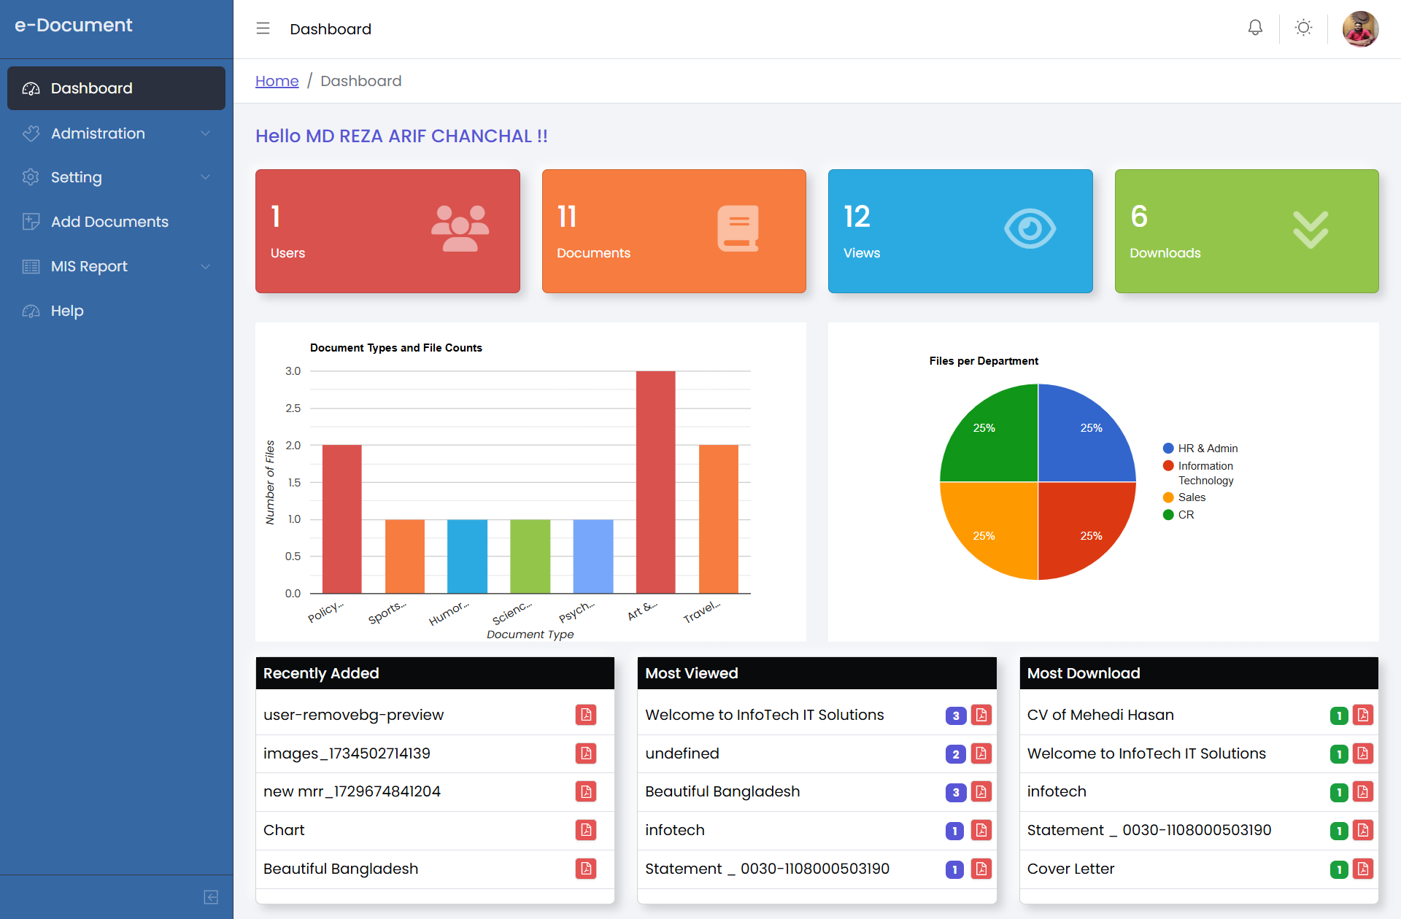Open the user profile avatar
Image resolution: width=1401 pixels, height=919 pixels.
click(x=1360, y=29)
